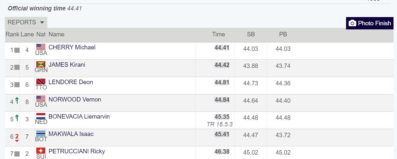
Task: Click the TR 16.5.3 rule note
Action: point(220,124)
